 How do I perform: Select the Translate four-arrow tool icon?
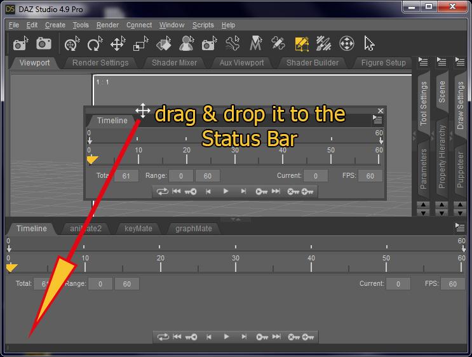118,44
